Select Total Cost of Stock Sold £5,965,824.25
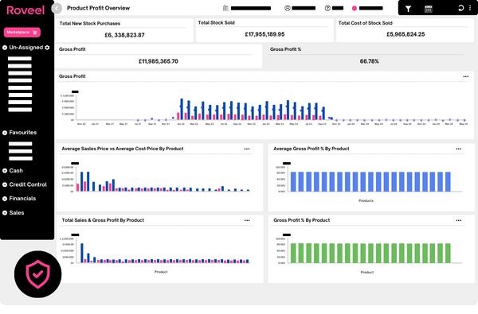 406,34
